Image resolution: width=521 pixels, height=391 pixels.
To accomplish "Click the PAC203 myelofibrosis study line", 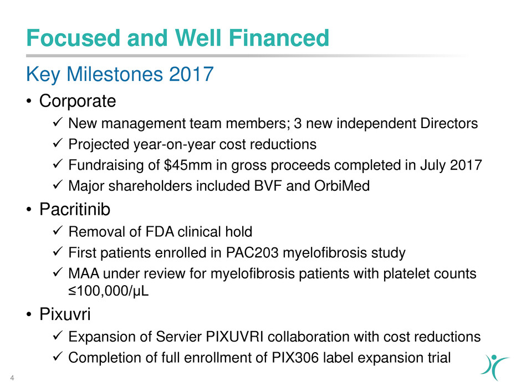I will point(237,253).
